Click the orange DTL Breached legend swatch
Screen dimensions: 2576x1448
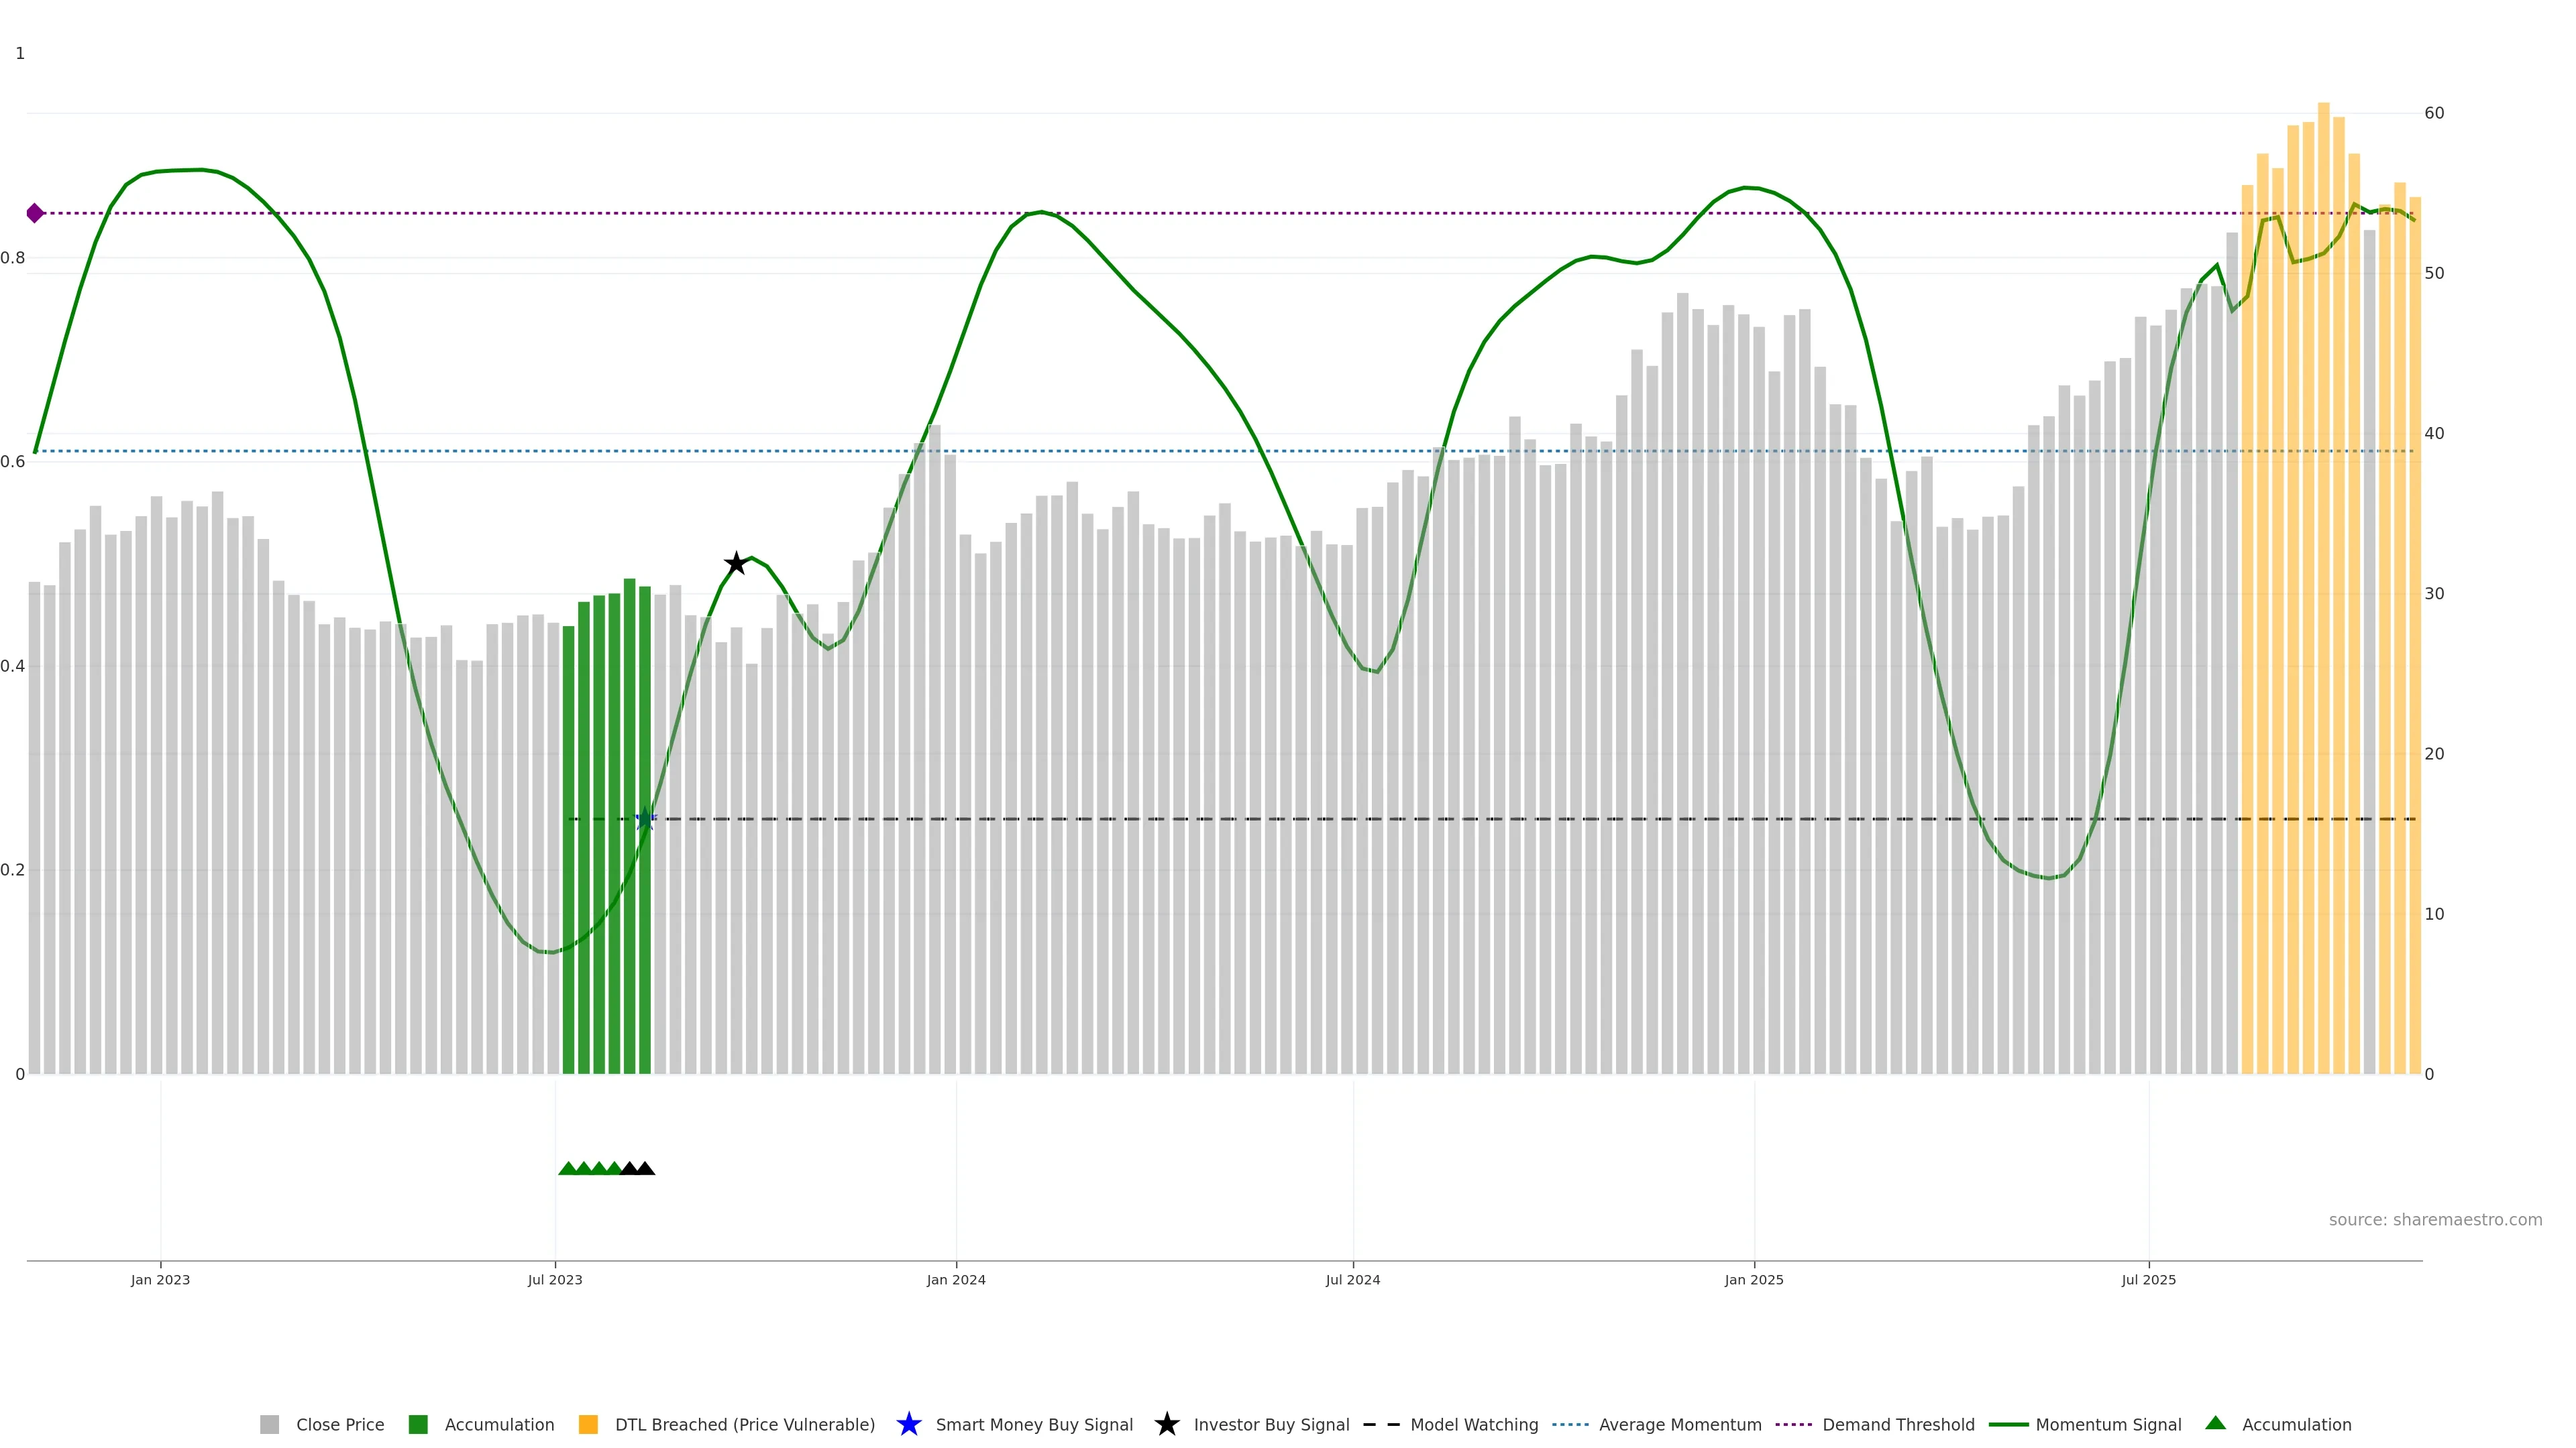(588, 1424)
